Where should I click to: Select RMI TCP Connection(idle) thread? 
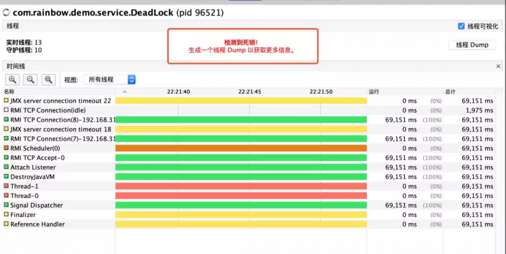click(248, 110)
